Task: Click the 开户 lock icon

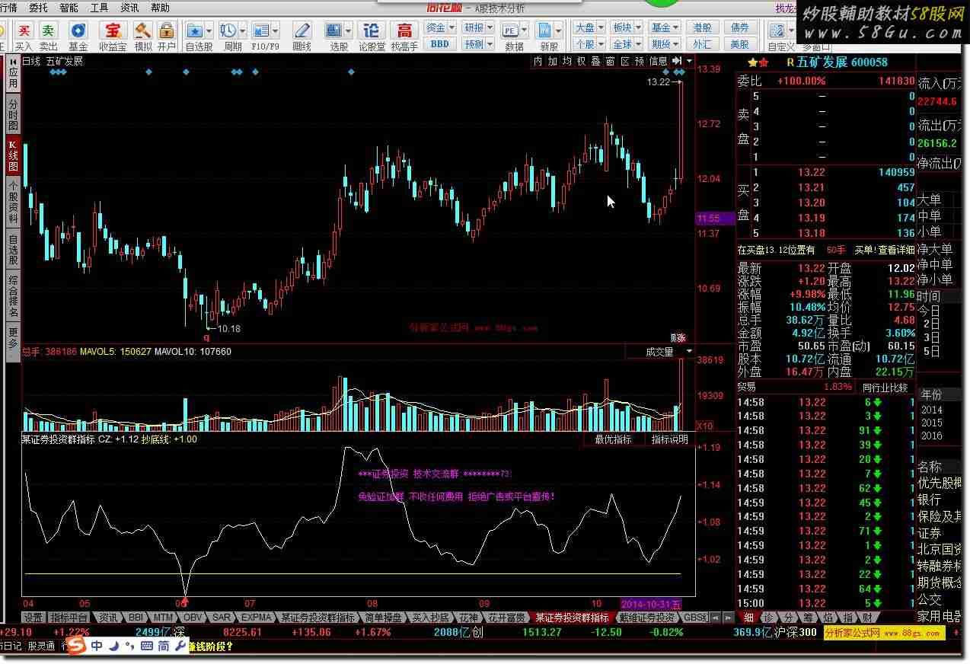Action: pos(166,30)
